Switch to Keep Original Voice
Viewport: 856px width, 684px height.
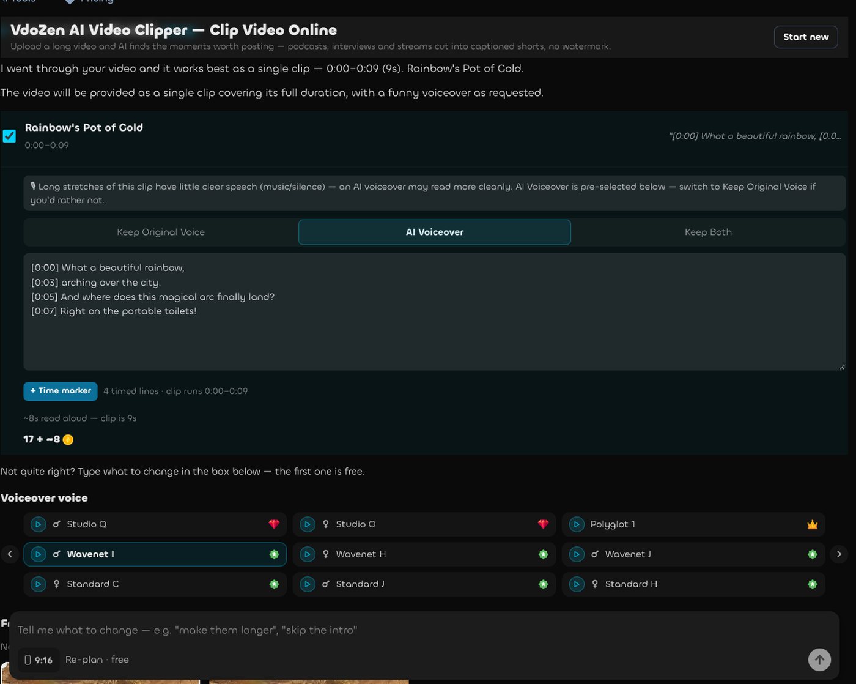161,232
